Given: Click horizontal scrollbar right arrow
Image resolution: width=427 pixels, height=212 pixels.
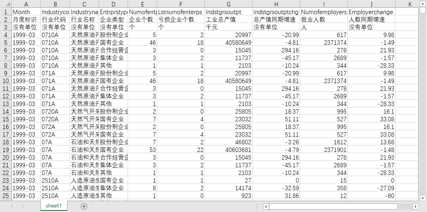Looking at the screenshot, I should tap(415, 206).
